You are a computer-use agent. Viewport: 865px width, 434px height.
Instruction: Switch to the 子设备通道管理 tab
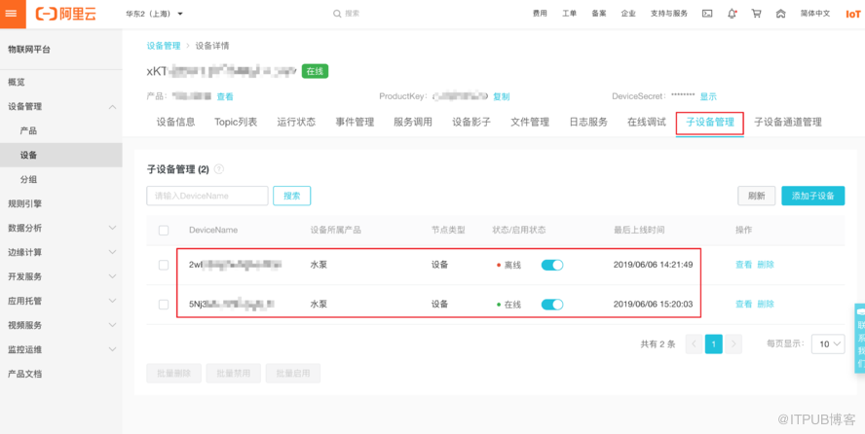click(x=787, y=123)
